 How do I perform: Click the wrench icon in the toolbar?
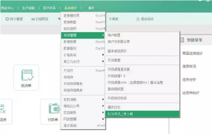coord(59,19)
